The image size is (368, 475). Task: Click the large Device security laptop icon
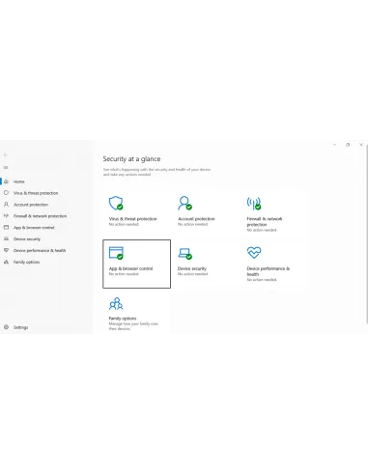click(184, 254)
